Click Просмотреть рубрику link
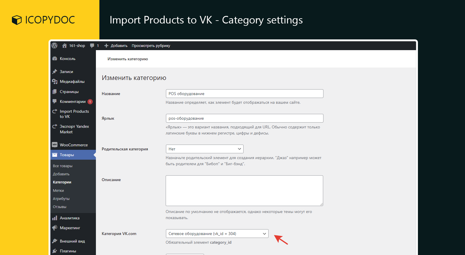Viewport: 465px width, 255px height. 151,46
